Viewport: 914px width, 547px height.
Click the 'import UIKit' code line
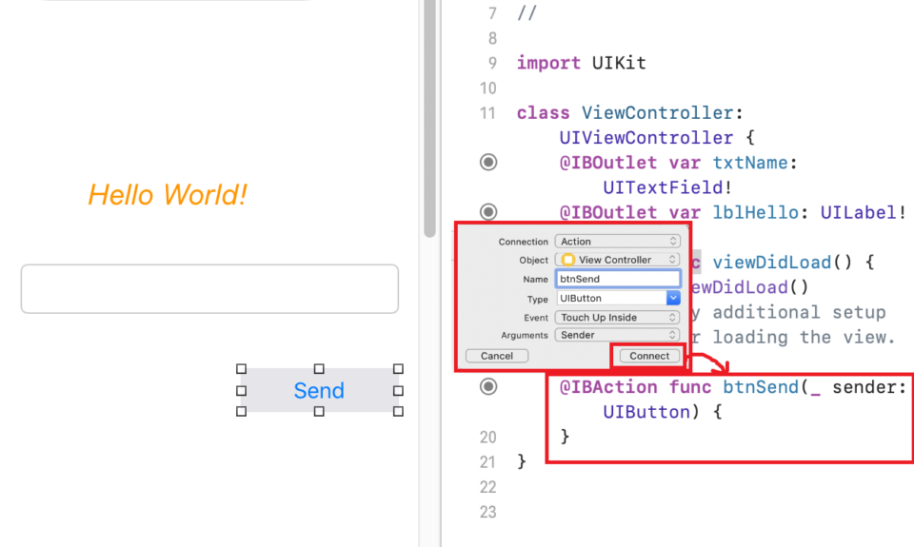point(581,63)
